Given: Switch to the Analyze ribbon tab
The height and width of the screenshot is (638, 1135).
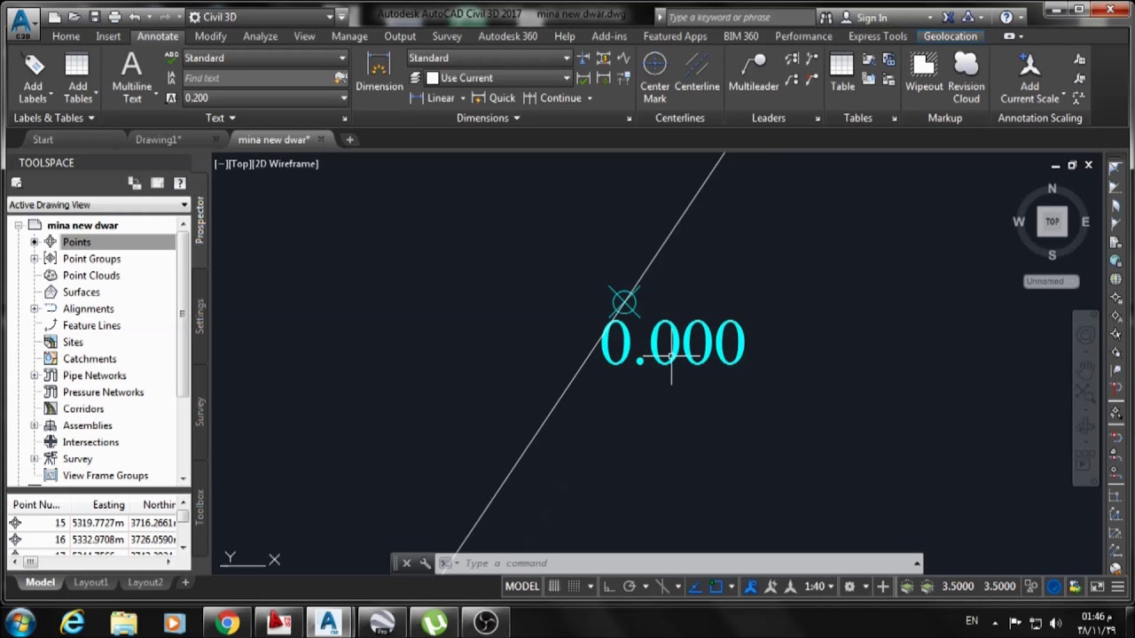Looking at the screenshot, I should click(260, 36).
